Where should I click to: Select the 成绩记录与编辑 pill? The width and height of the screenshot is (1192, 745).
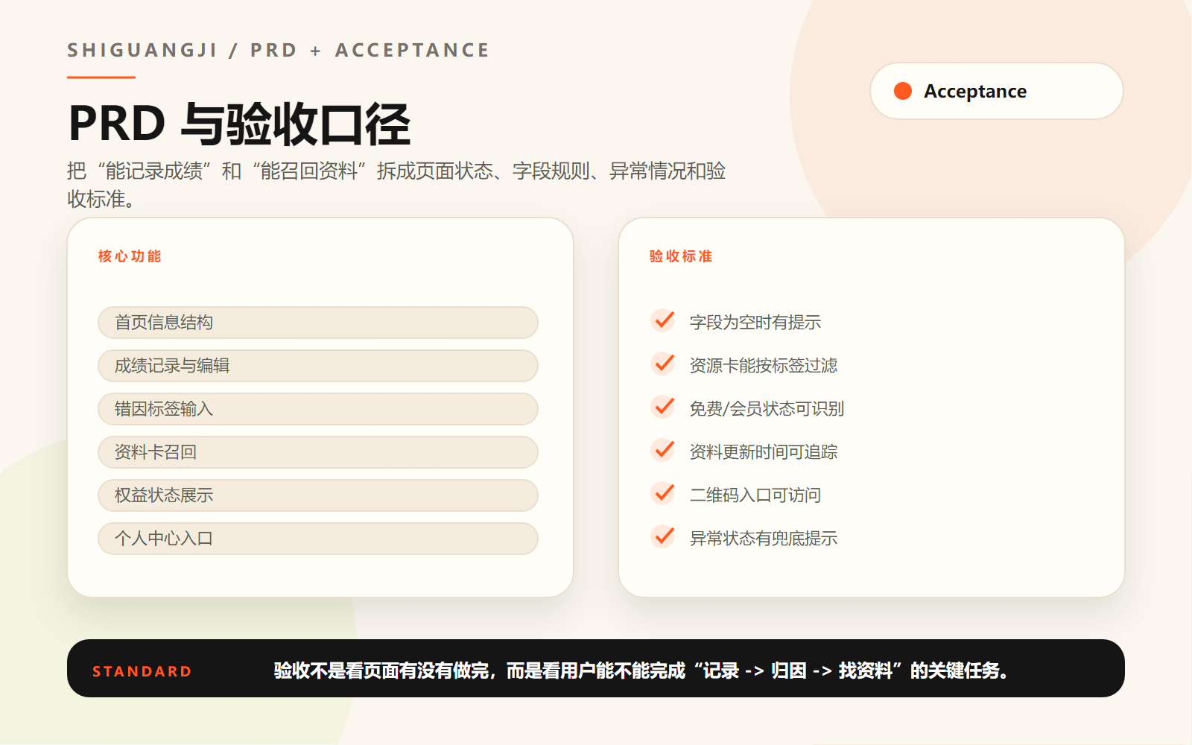[x=318, y=366]
